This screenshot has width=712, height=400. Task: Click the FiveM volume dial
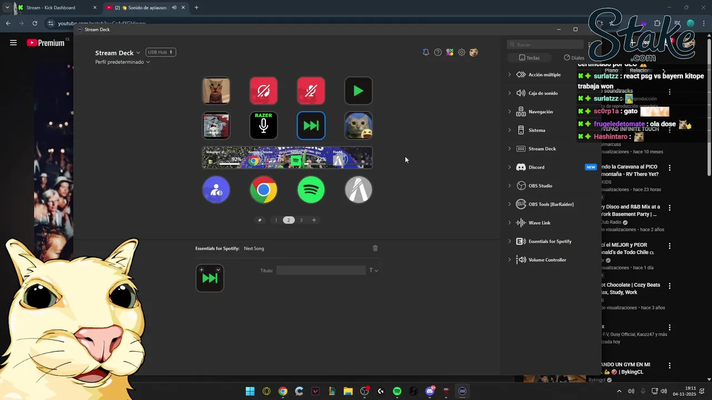[x=351, y=158]
